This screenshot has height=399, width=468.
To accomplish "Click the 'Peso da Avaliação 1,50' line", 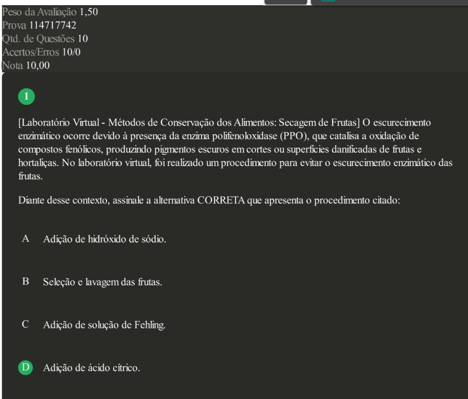I will coord(50,12).
